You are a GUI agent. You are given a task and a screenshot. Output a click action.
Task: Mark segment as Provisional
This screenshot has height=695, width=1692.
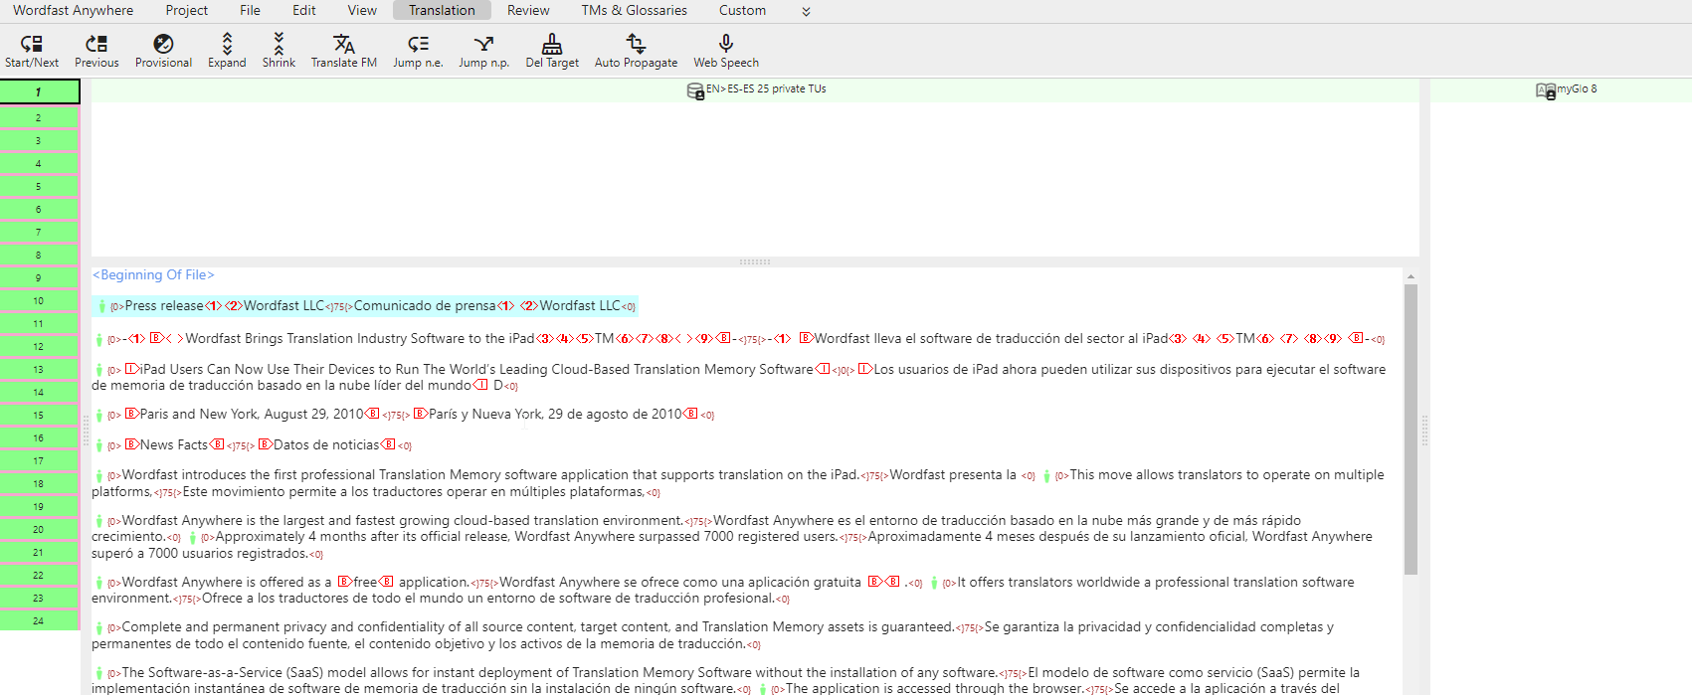pos(163,43)
